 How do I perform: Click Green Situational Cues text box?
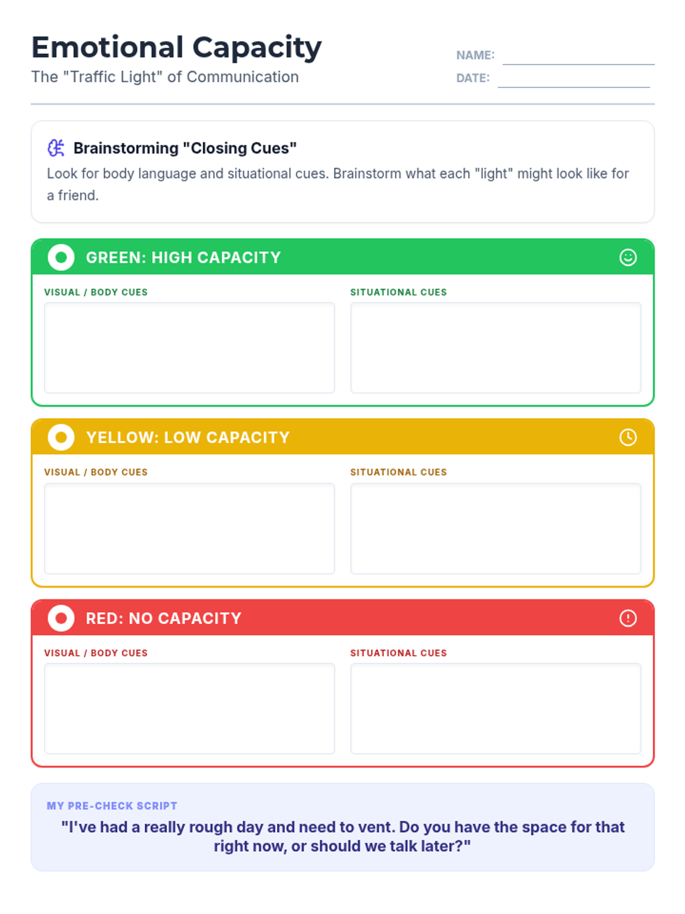(x=495, y=348)
